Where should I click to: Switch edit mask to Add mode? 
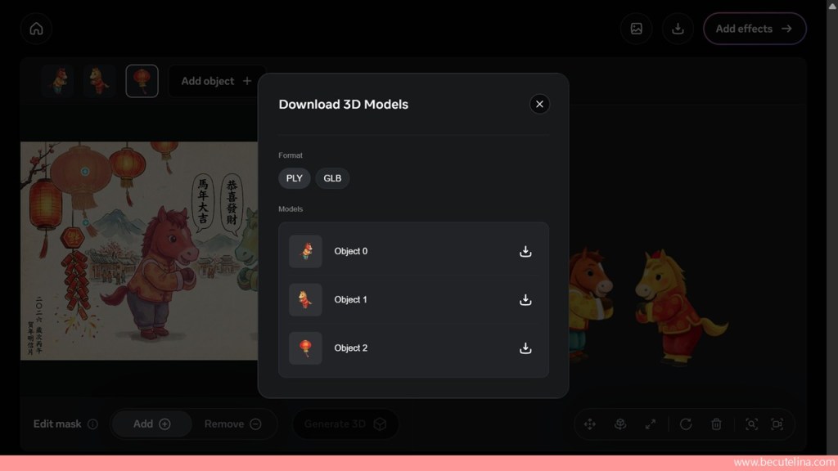[151, 424]
